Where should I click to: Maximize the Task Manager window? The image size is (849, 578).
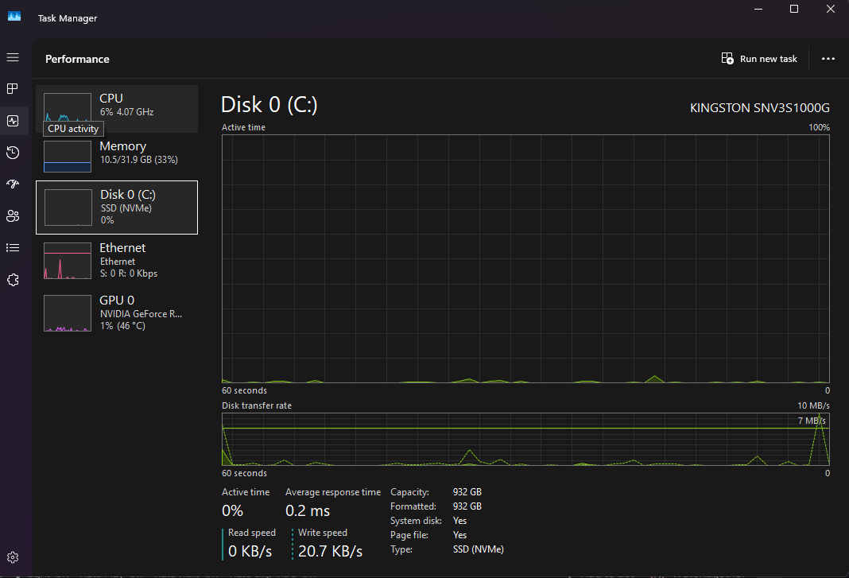coord(794,10)
